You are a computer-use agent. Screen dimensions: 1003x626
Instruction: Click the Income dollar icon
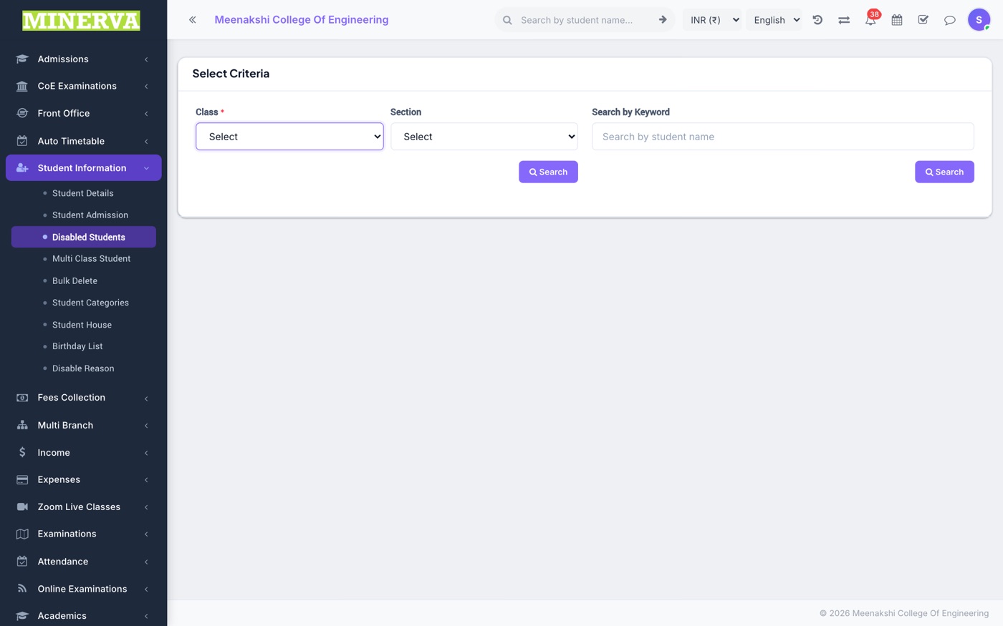click(22, 452)
